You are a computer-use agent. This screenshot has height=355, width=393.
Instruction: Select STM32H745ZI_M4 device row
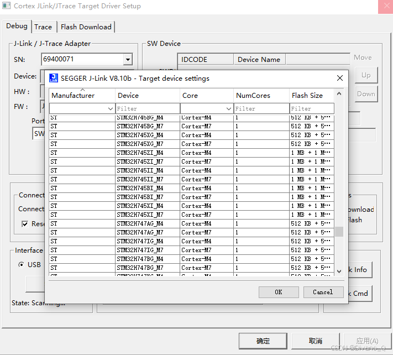coord(191,153)
